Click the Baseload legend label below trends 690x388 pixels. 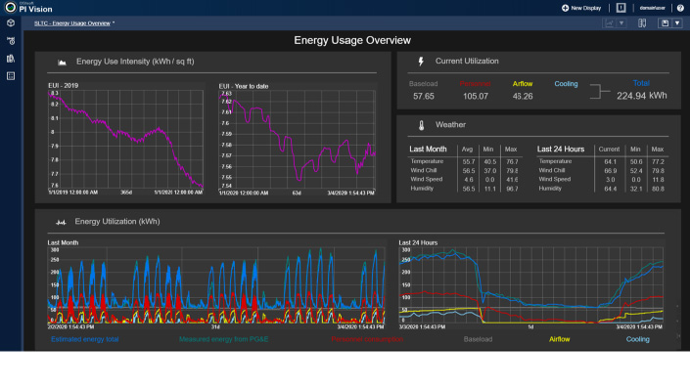click(478, 339)
